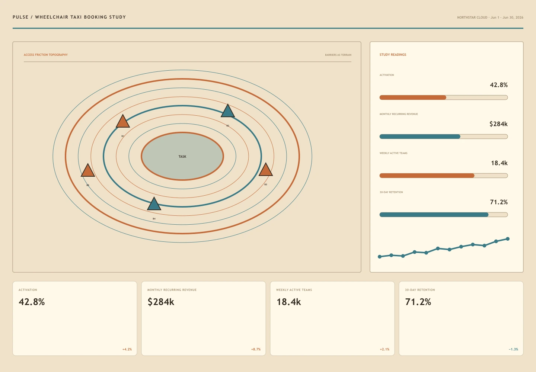This screenshot has height=372, width=536.
Task: Click the teal B2 barrier triangle
Action: (228, 112)
